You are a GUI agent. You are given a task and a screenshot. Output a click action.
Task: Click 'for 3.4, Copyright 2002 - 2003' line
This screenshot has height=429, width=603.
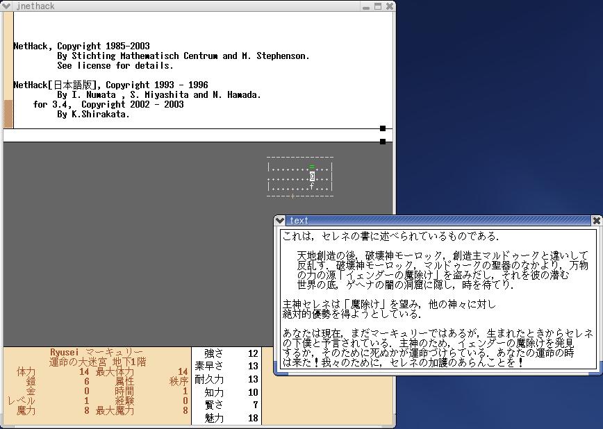(108, 104)
